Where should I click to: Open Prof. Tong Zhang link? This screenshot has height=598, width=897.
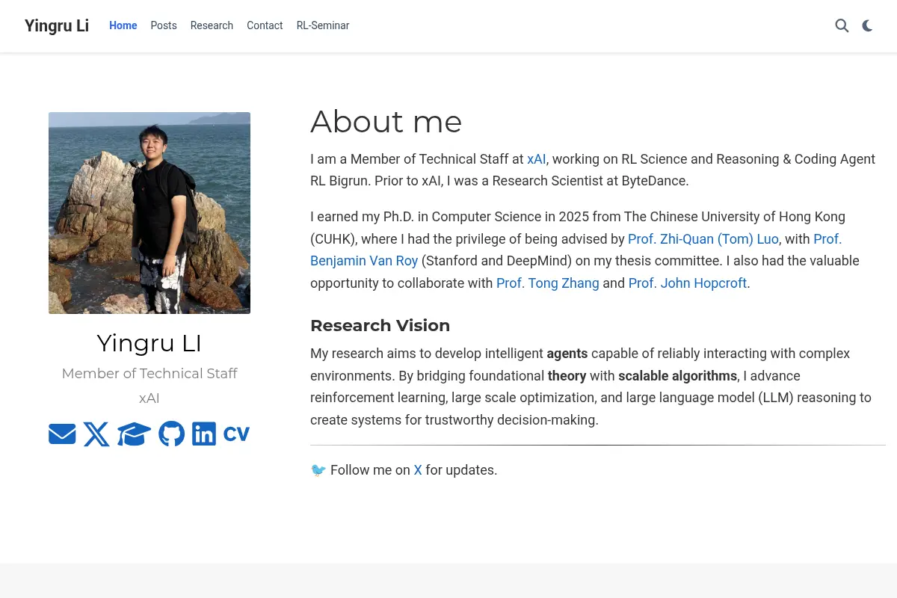click(548, 283)
